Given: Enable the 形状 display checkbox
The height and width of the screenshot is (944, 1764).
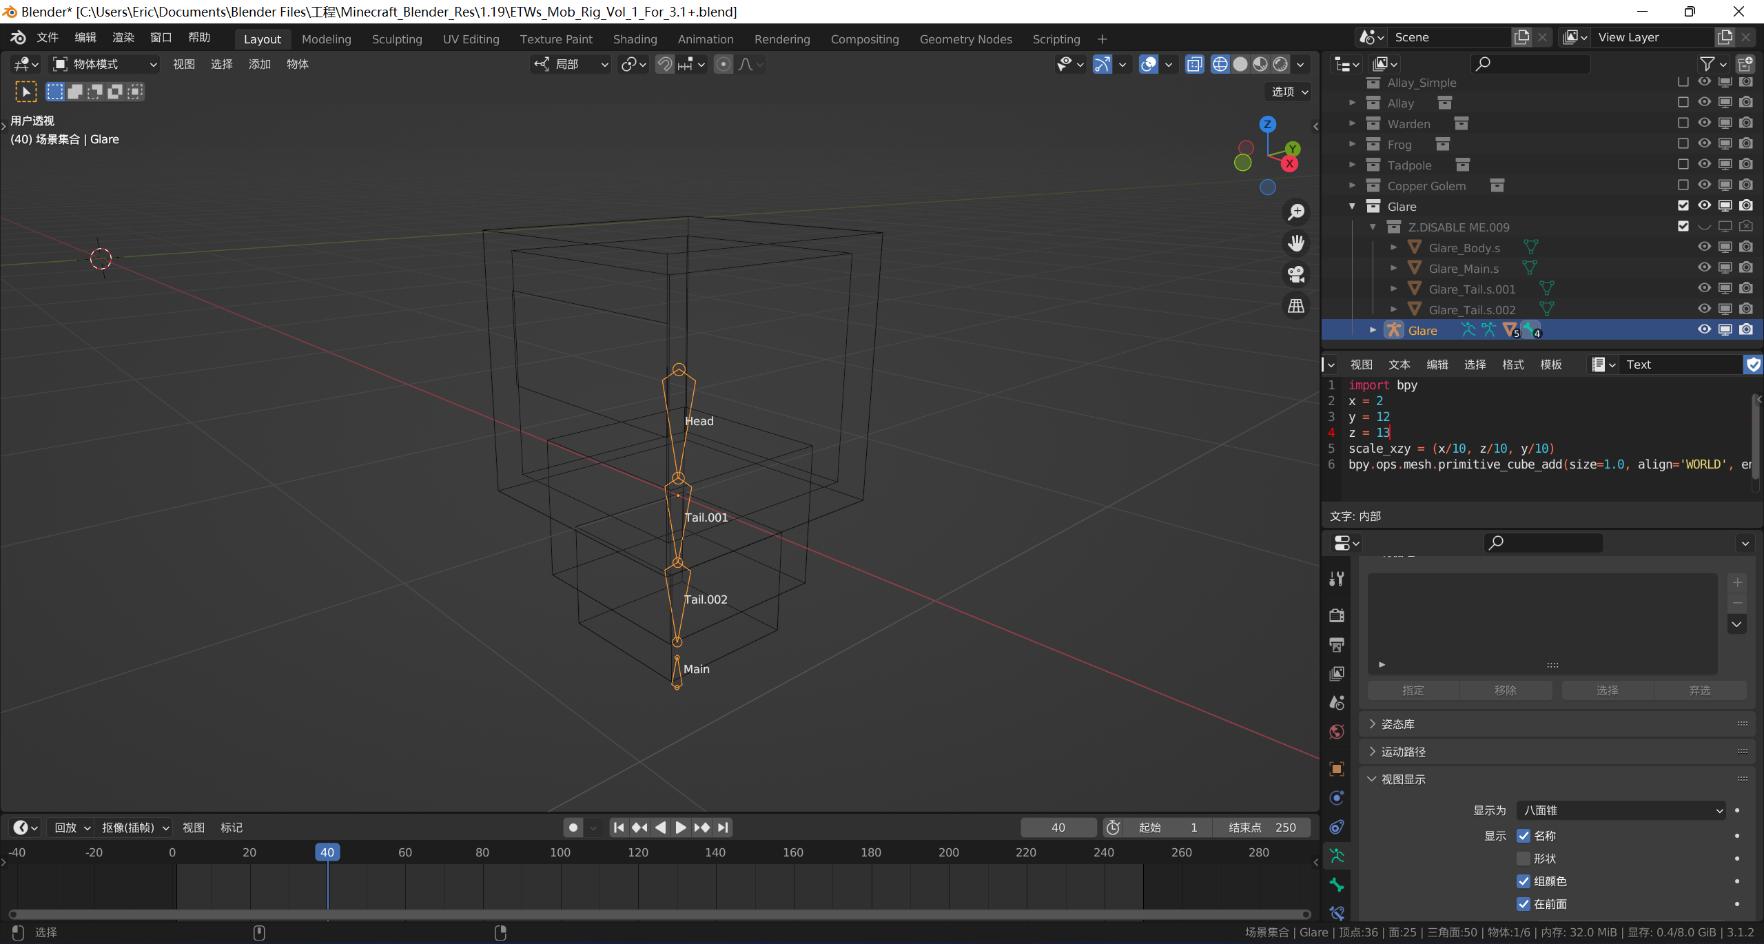Looking at the screenshot, I should (1524, 859).
